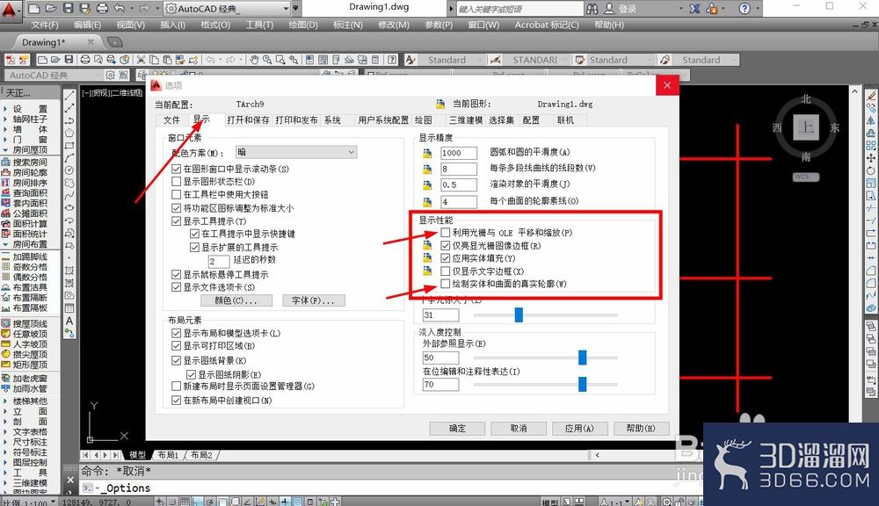Screen dimensions: 879x506
Task: Switch to the 文件 tab in Options dialog
Action: (x=171, y=120)
